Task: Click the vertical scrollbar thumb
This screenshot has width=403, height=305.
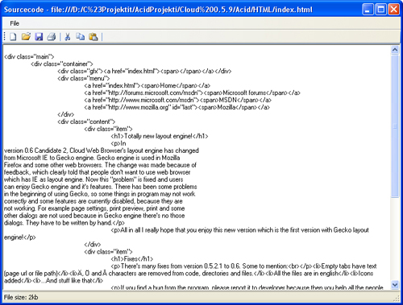Action: pos(395,126)
